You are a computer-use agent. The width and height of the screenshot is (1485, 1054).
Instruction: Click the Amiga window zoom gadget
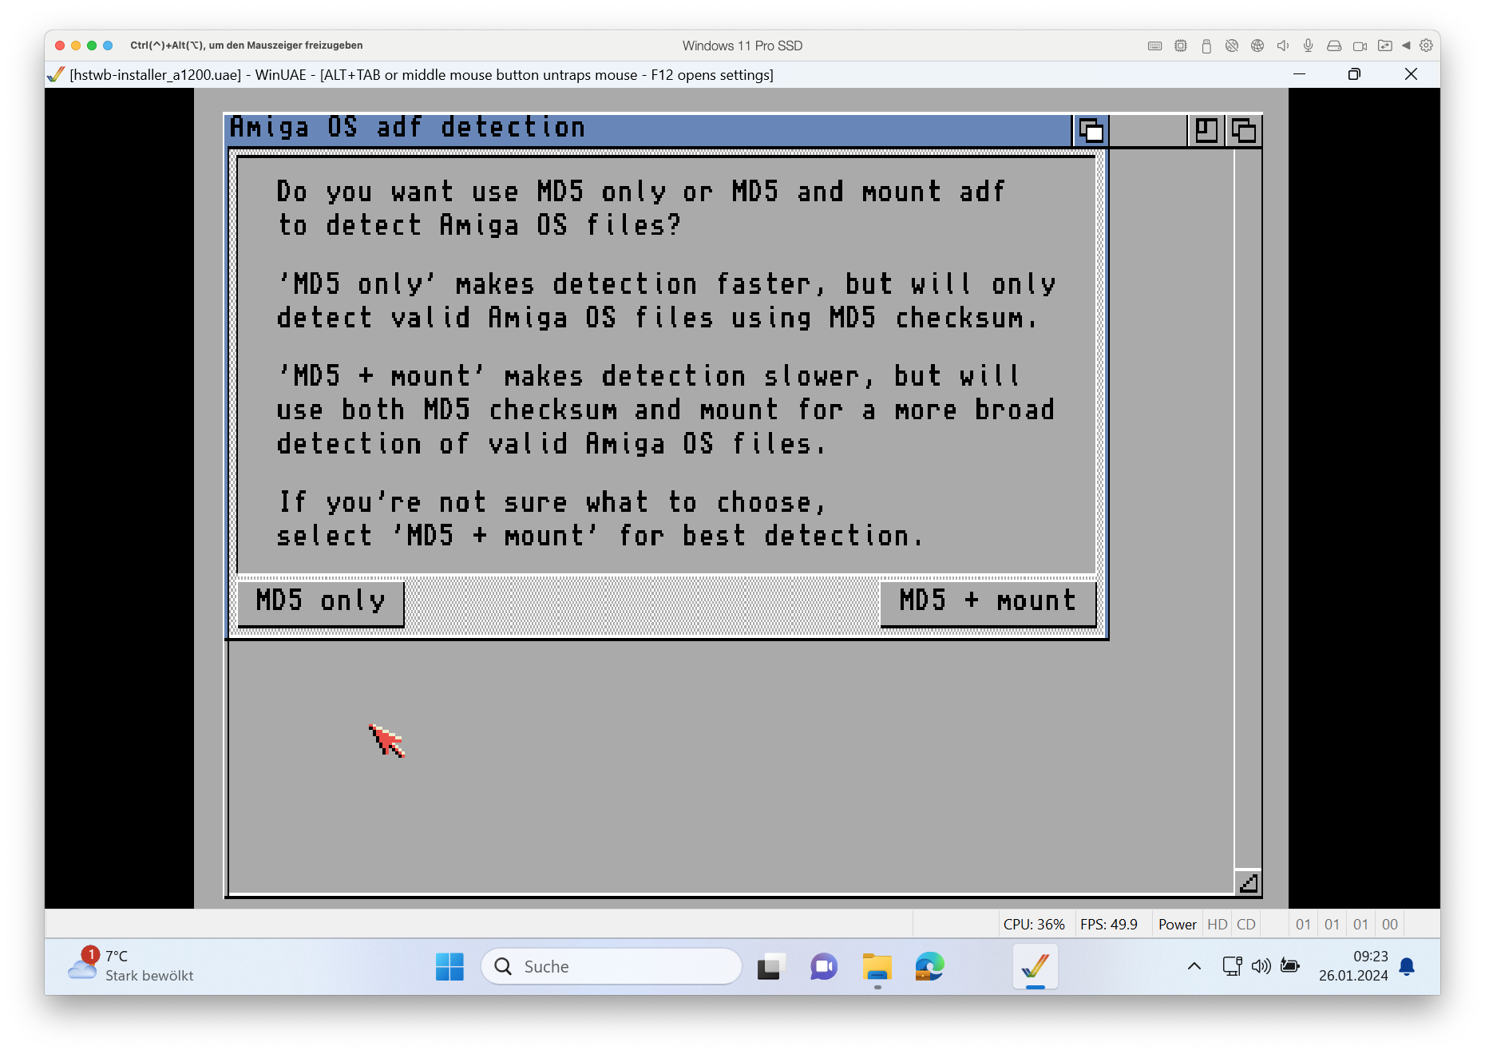click(1206, 130)
